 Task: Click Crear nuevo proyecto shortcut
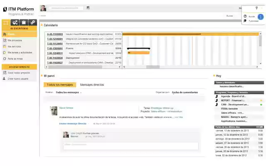click(x=20, y=73)
